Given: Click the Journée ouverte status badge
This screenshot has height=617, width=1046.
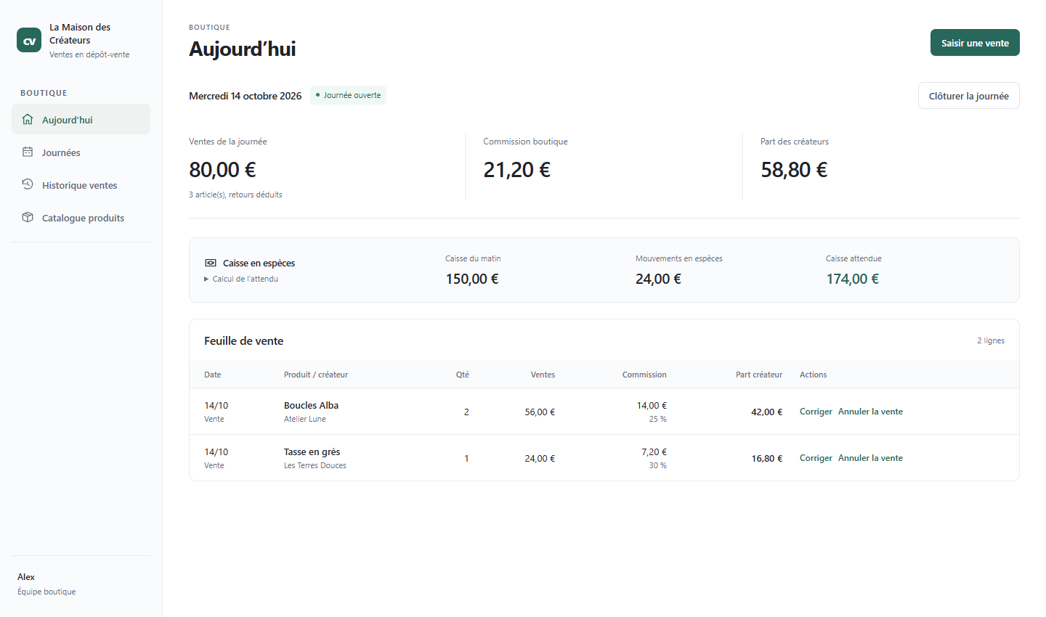Looking at the screenshot, I should pyautogui.click(x=348, y=95).
